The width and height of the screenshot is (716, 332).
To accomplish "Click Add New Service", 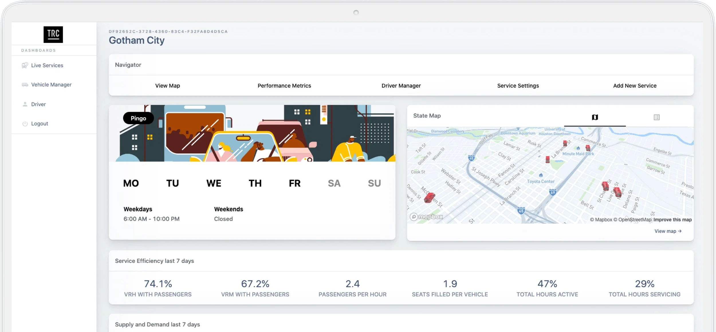I will (x=635, y=86).
